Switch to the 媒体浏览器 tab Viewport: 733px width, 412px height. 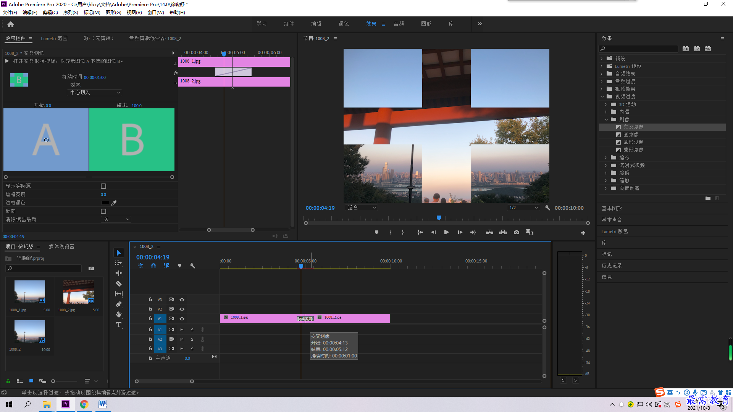pyautogui.click(x=61, y=247)
